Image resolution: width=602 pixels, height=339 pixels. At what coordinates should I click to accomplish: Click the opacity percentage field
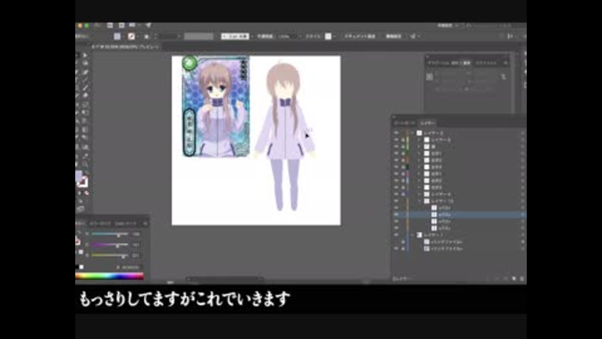pos(286,36)
